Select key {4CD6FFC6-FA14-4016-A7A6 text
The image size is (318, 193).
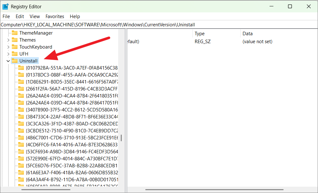coord(72,145)
